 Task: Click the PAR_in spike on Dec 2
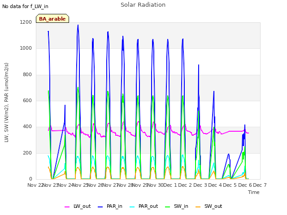(199, 65)
